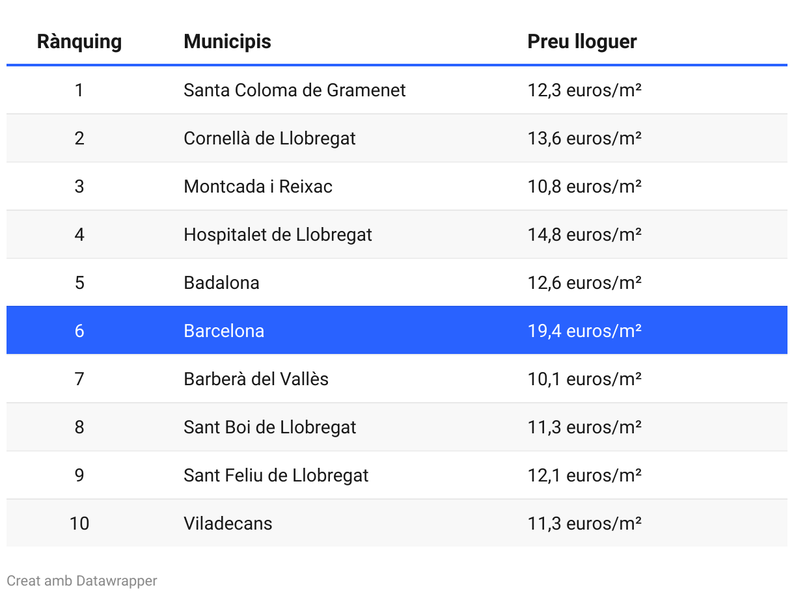The height and width of the screenshot is (596, 794).
Task: Open the Creat amb Datawrapper link
Action: click(82, 580)
